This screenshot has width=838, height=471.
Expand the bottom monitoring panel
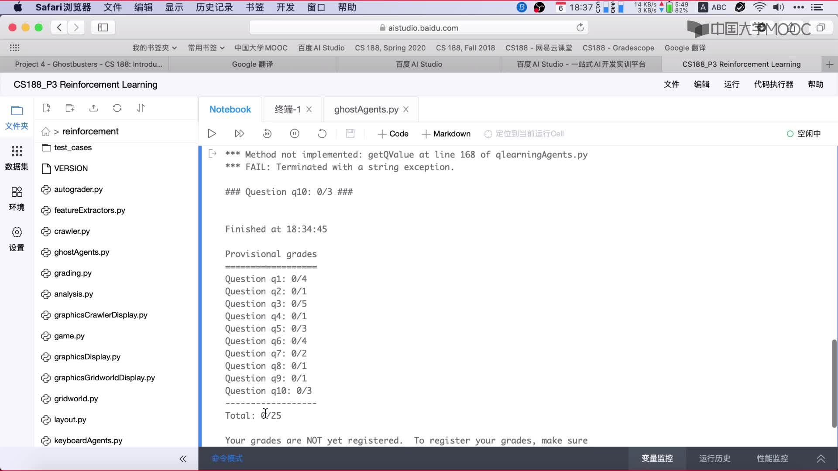pos(821,458)
